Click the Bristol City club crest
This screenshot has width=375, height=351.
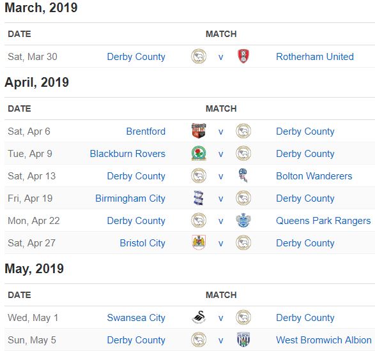point(199,243)
